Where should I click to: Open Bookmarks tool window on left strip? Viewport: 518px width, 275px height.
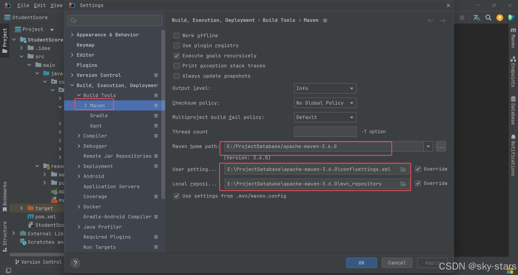coord(5,197)
